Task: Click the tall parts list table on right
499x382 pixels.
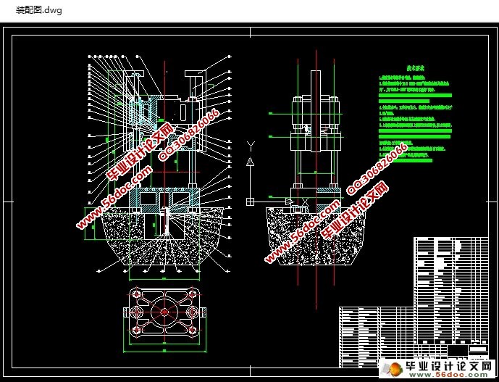Action: (x=451, y=288)
